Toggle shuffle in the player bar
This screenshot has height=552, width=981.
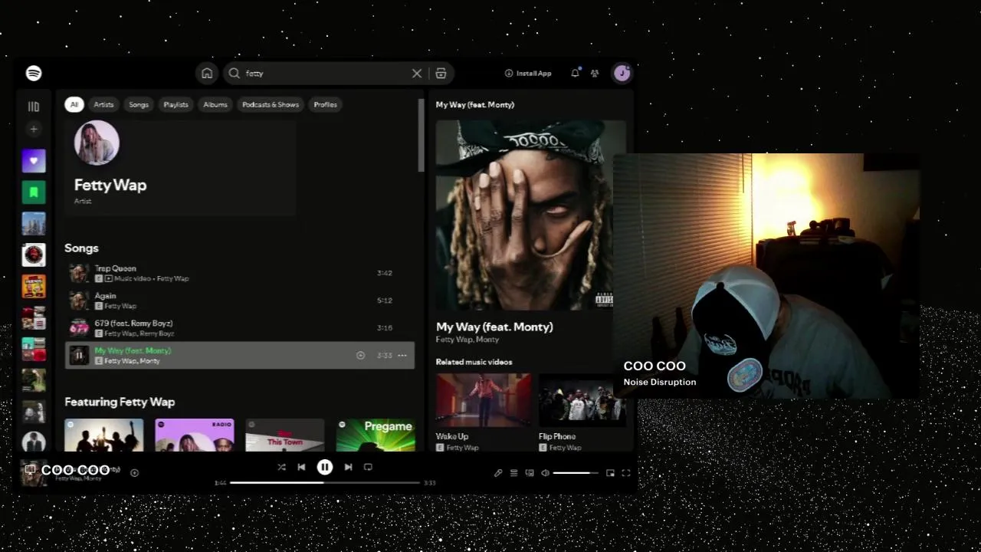coord(281,467)
